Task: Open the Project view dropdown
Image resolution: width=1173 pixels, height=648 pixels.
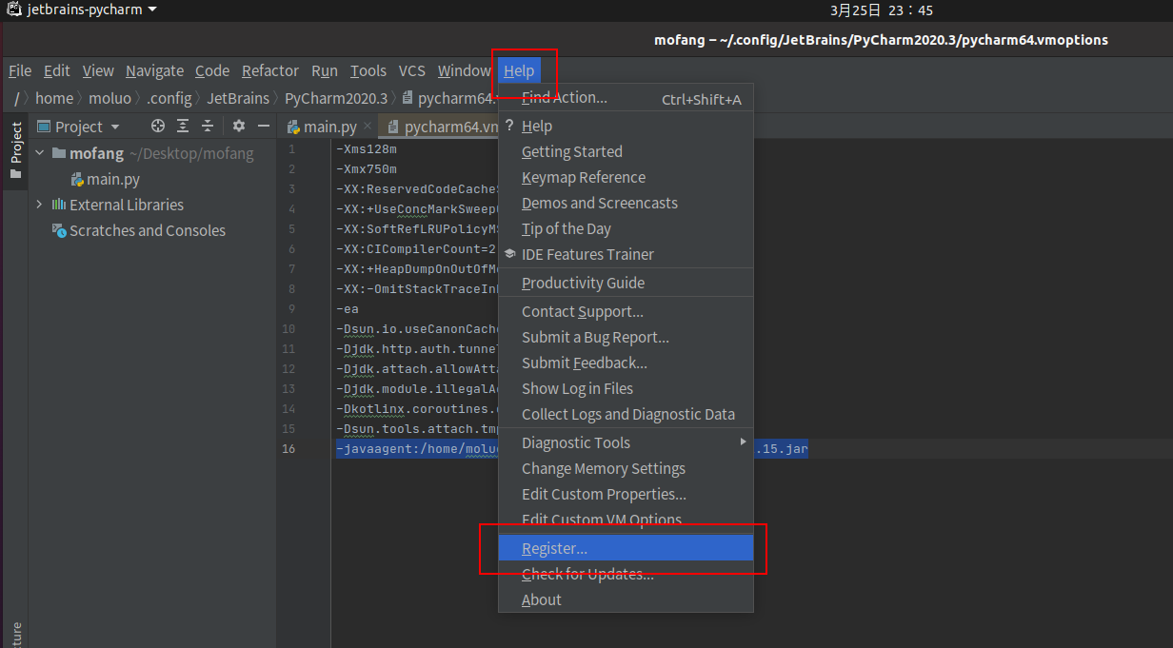Action: (115, 127)
